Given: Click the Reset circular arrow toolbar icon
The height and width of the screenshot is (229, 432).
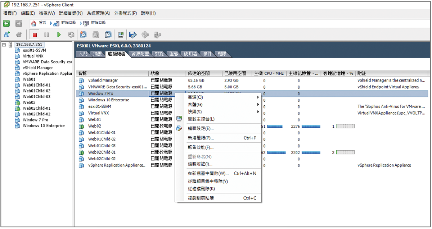Looking at the screenshot, I should [71, 35].
